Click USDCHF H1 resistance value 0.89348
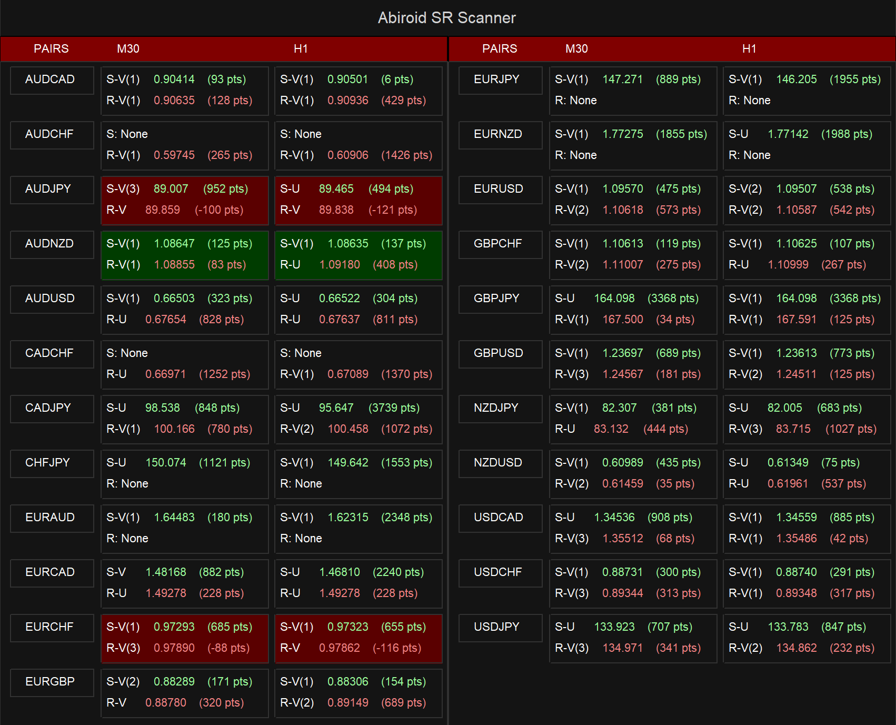 (x=797, y=593)
